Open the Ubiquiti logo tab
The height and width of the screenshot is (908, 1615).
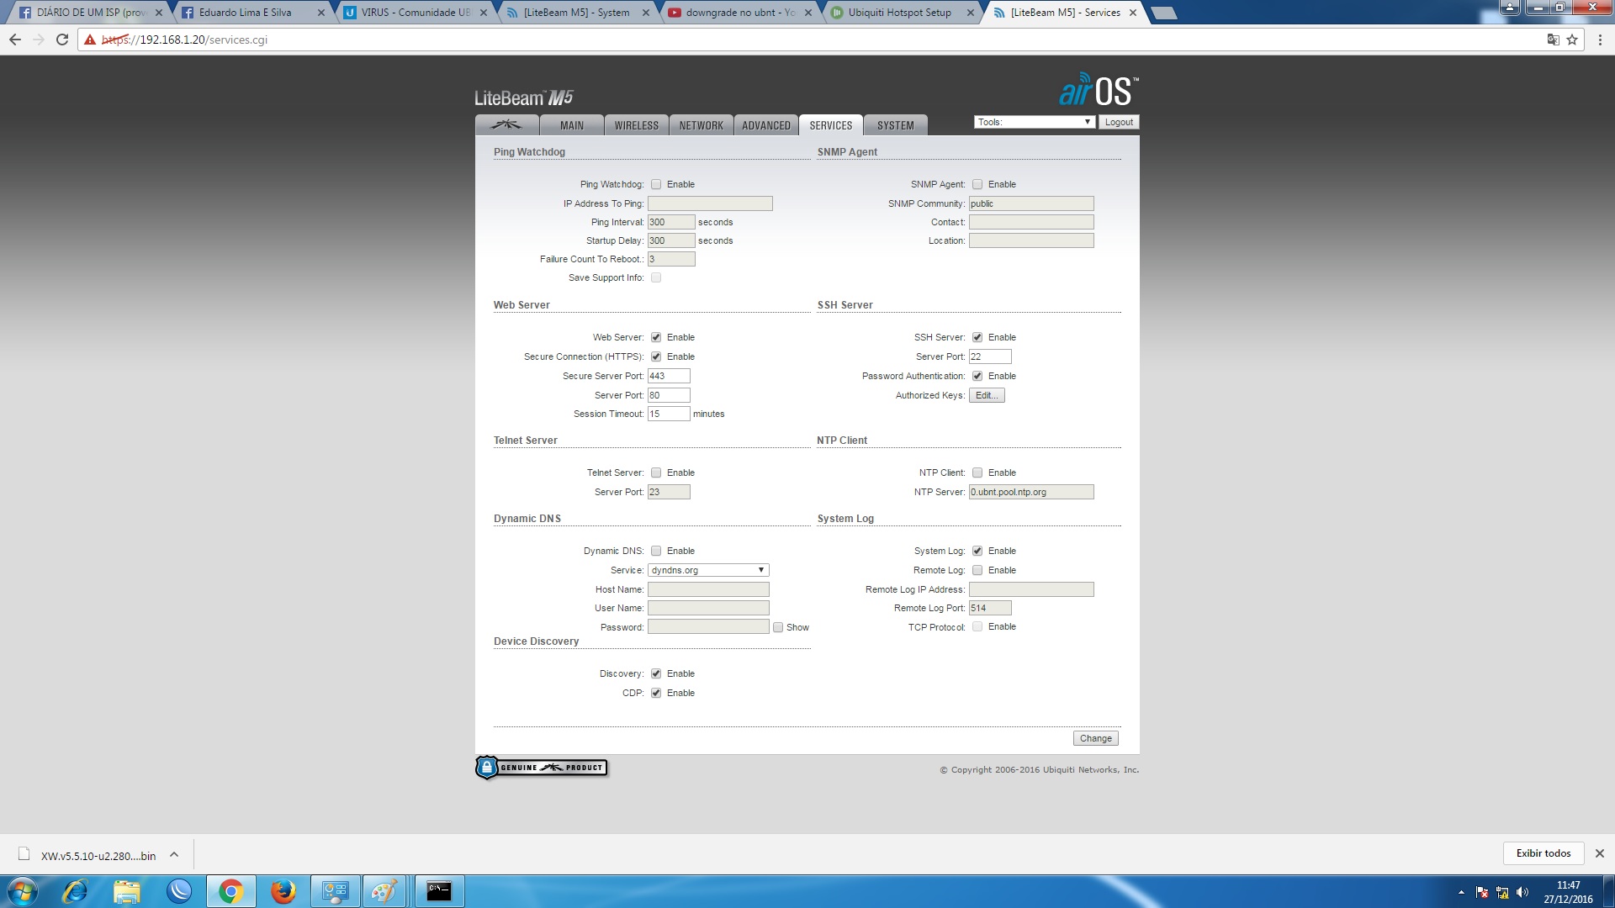tap(506, 125)
